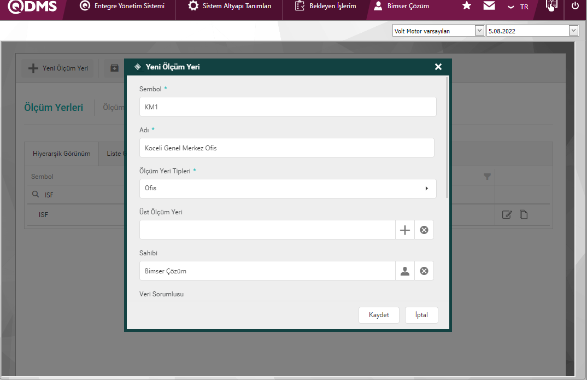Open the messages envelope icon
This screenshot has height=380, width=587.
pos(489,6)
